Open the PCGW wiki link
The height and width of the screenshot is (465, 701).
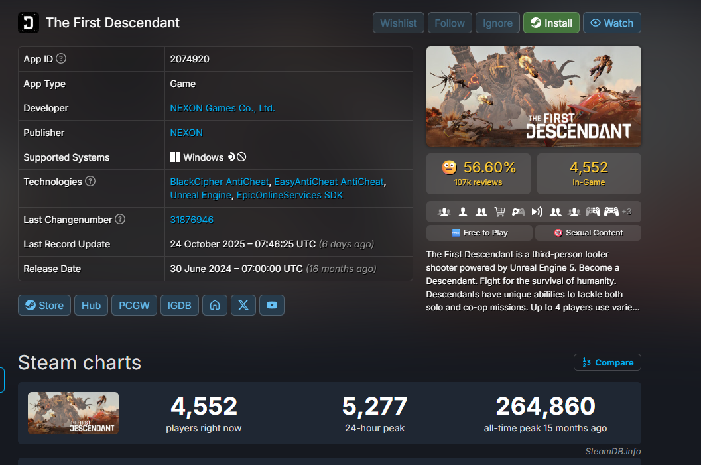click(134, 305)
